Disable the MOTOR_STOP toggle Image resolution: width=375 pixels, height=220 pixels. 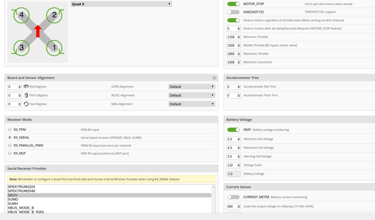pyautogui.click(x=233, y=4)
